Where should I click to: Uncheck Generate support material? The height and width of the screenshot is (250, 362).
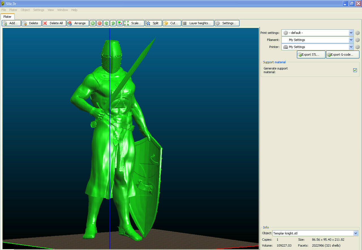point(355,70)
